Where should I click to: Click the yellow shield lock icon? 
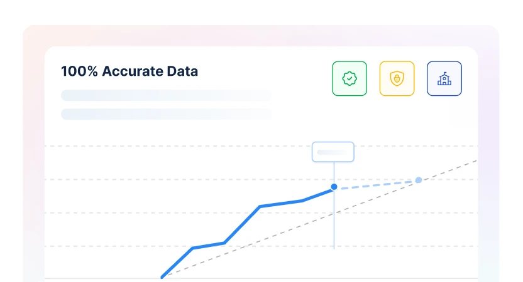click(x=397, y=78)
